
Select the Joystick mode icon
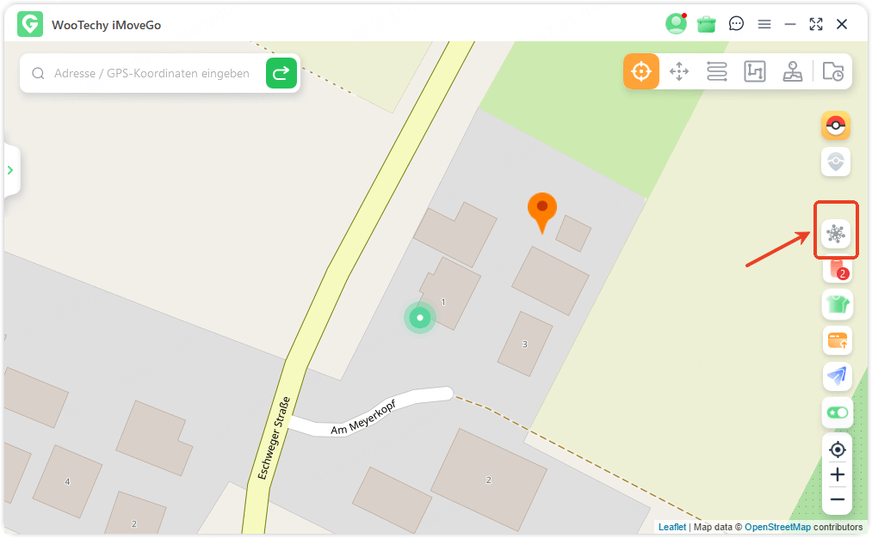point(793,71)
